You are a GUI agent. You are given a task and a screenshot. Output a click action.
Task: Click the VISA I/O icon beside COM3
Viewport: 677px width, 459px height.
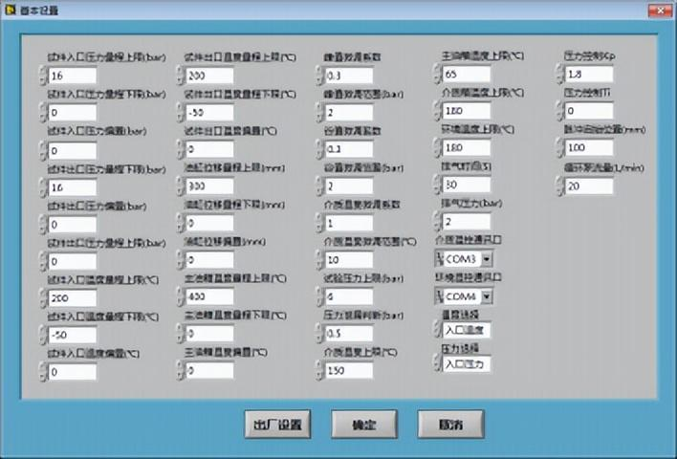[440, 259]
